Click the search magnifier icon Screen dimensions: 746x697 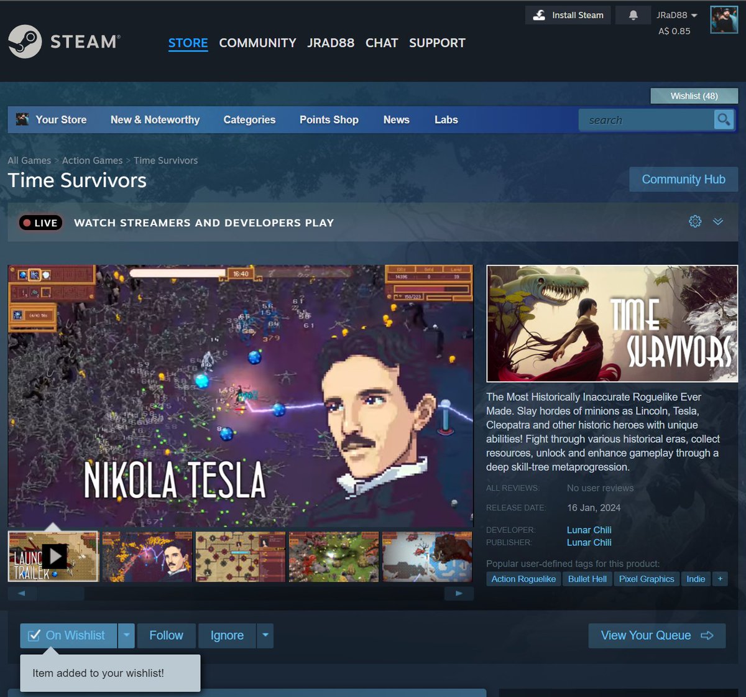coord(724,119)
